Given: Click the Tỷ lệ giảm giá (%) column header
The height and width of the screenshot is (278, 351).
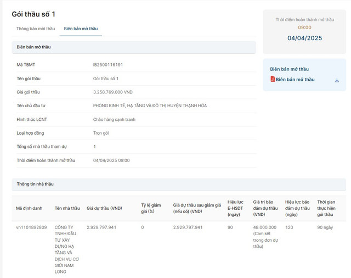Looking at the screenshot, I should coord(151,208).
